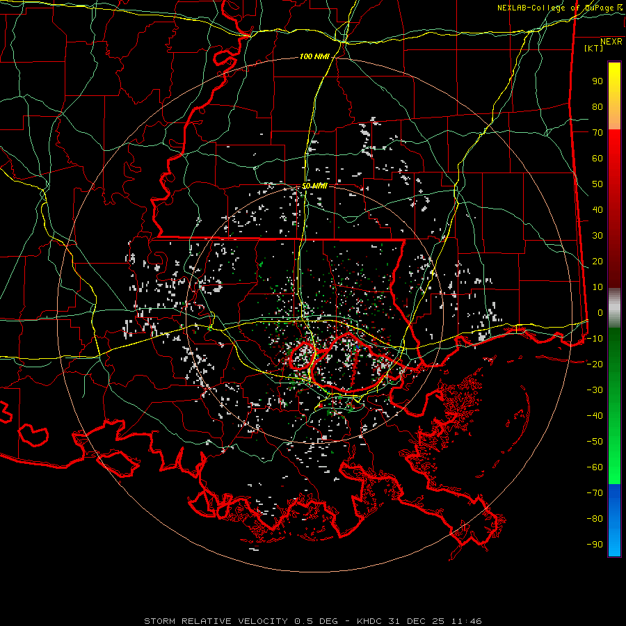Screen dimensions: 626x626
Task: Pick the -60 scale value
Action: (x=595, y=467)
